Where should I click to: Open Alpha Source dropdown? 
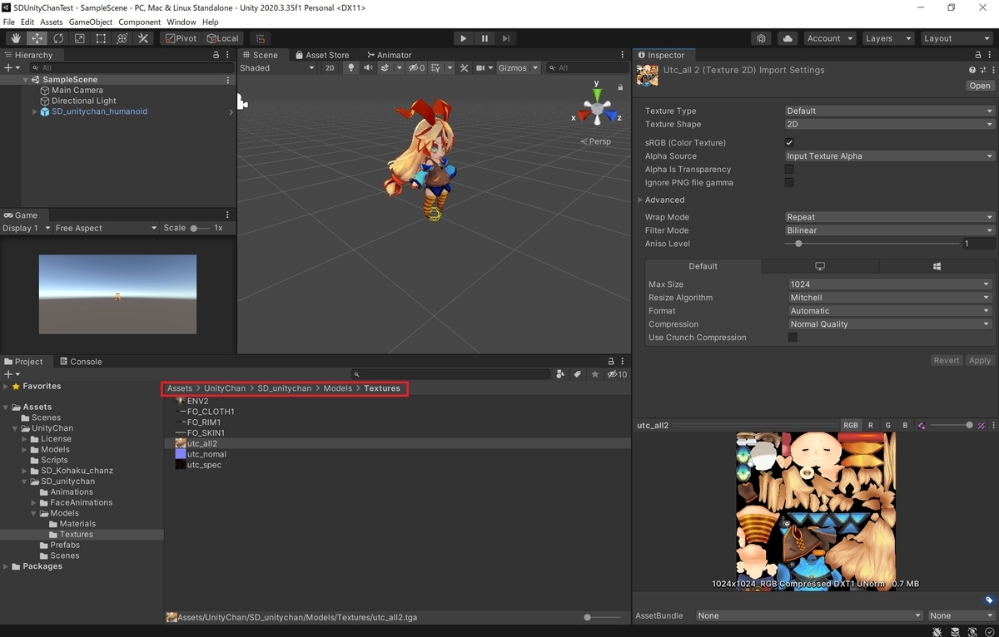[889, 156]
